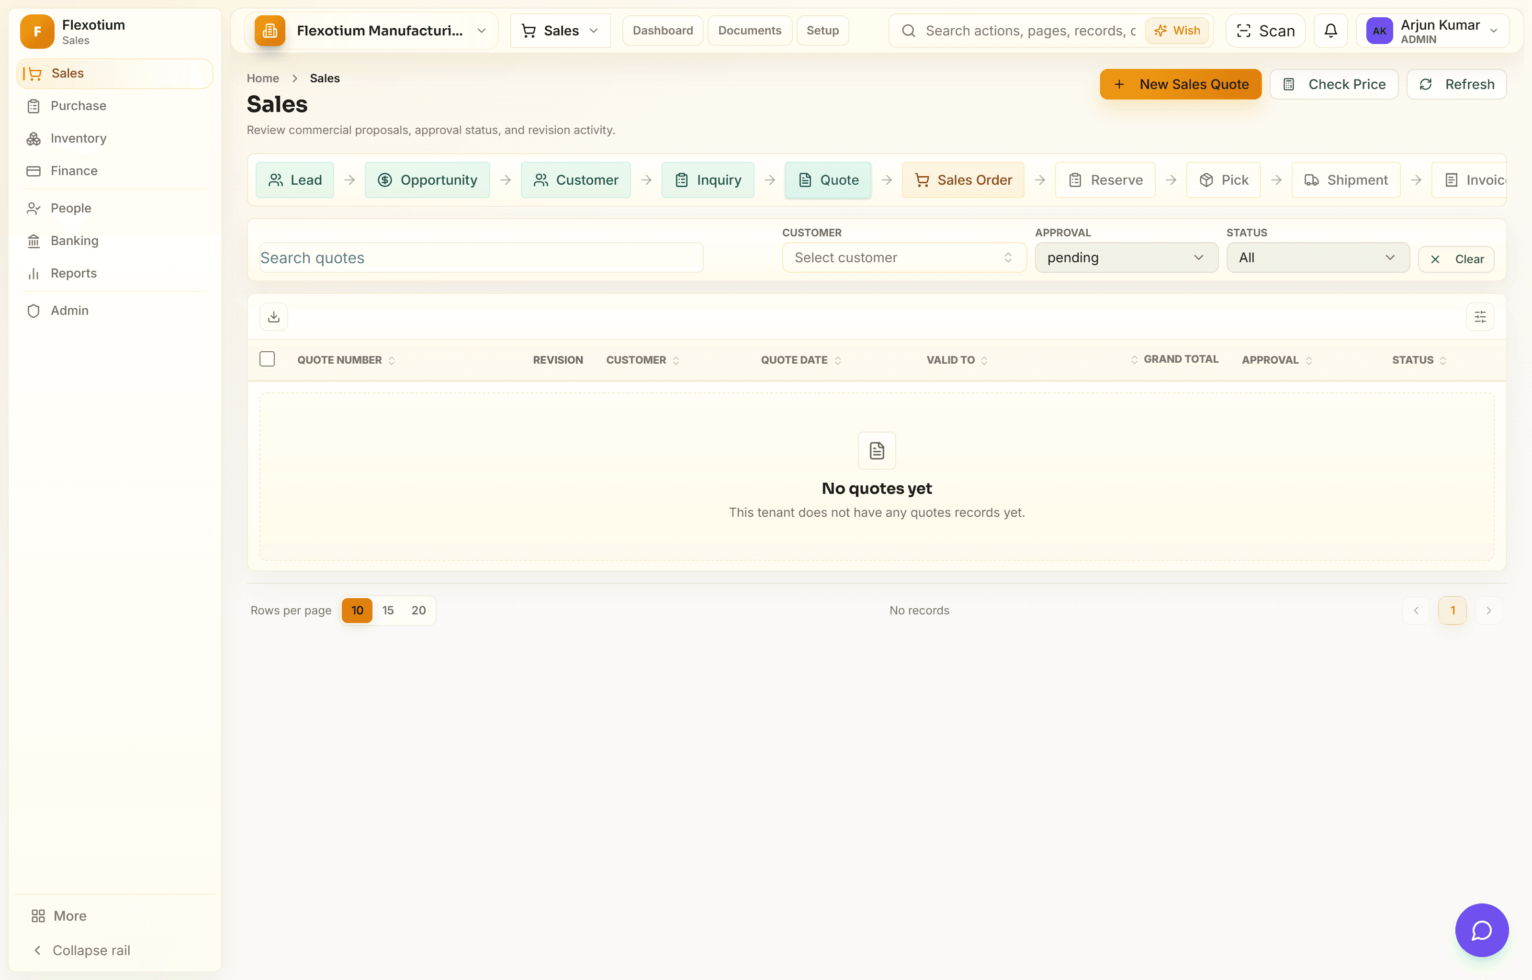Click the download export icon
The height and width of the screenshot is (980, 1532).
click(x=274, y=317)
